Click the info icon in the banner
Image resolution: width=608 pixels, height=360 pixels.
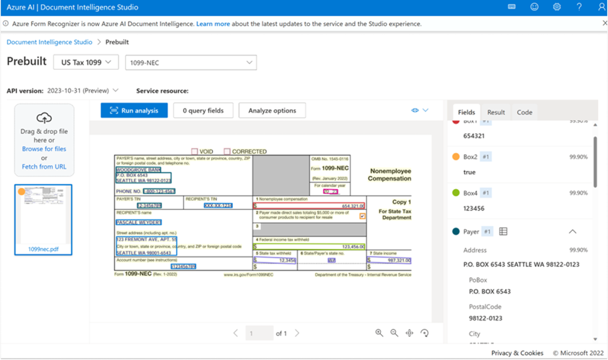click(6, 24)
